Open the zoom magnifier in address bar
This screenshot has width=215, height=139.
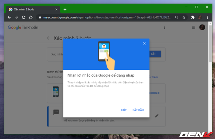tap(177, 17)
